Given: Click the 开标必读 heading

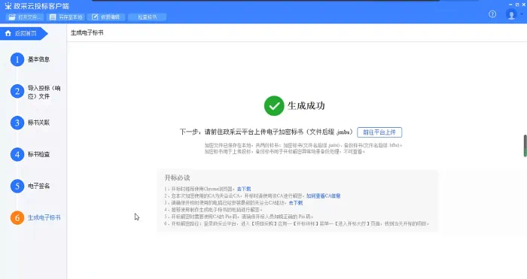Looking at the screenshot, I should click(177, 177).
